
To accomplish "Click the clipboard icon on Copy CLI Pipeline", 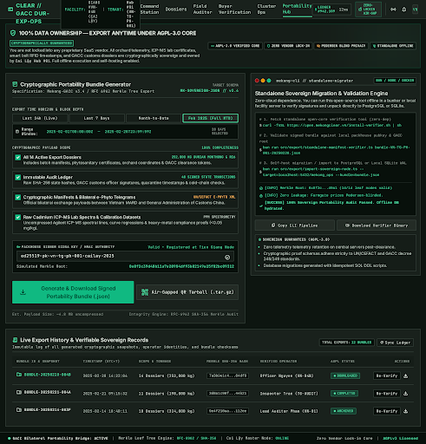I will 273,225.
